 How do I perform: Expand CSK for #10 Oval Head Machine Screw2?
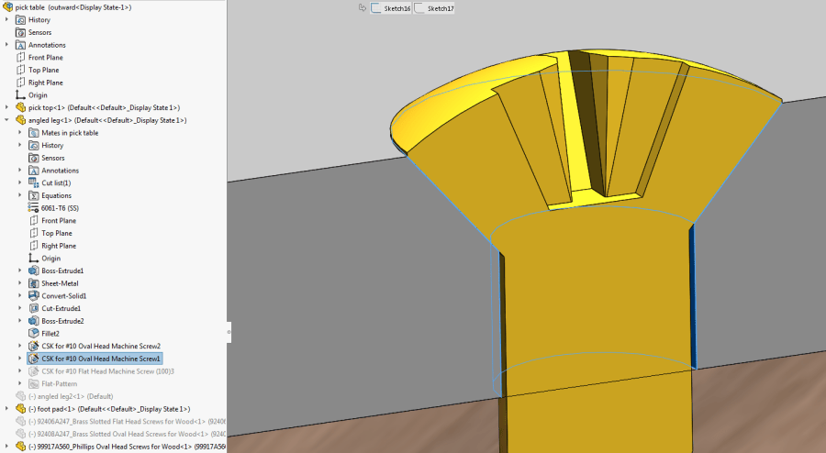(x=20, y=346)
